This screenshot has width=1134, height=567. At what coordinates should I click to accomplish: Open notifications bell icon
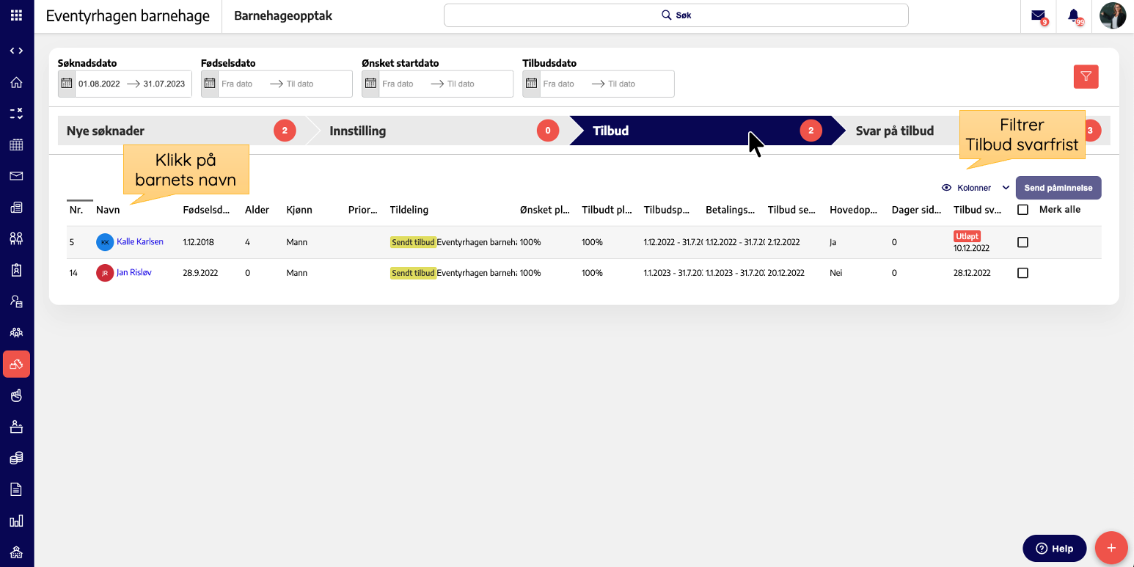click(x=1074, y=15)
